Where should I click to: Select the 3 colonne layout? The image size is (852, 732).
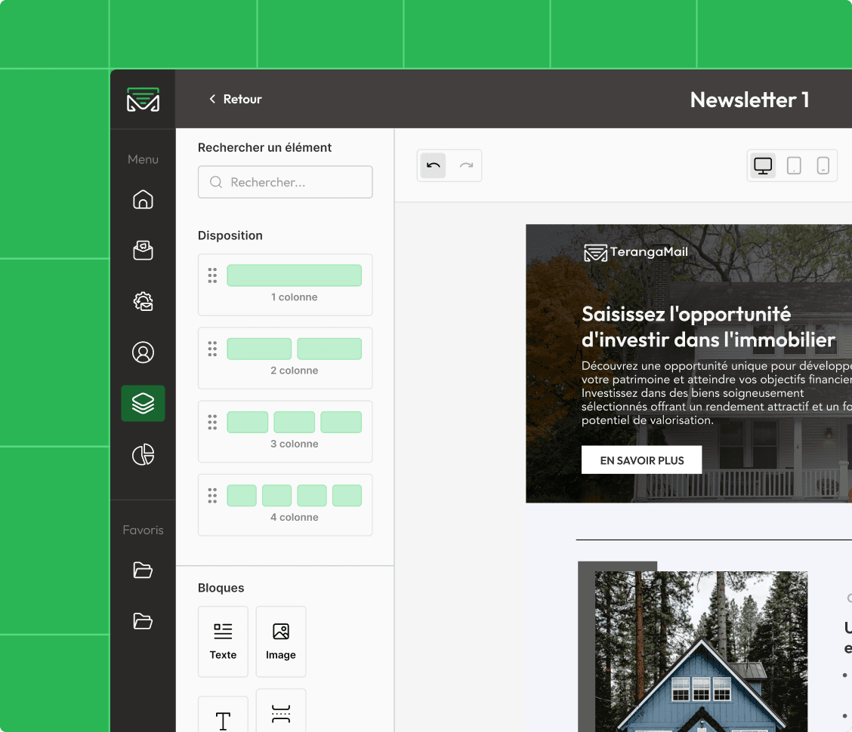point(286,432)
